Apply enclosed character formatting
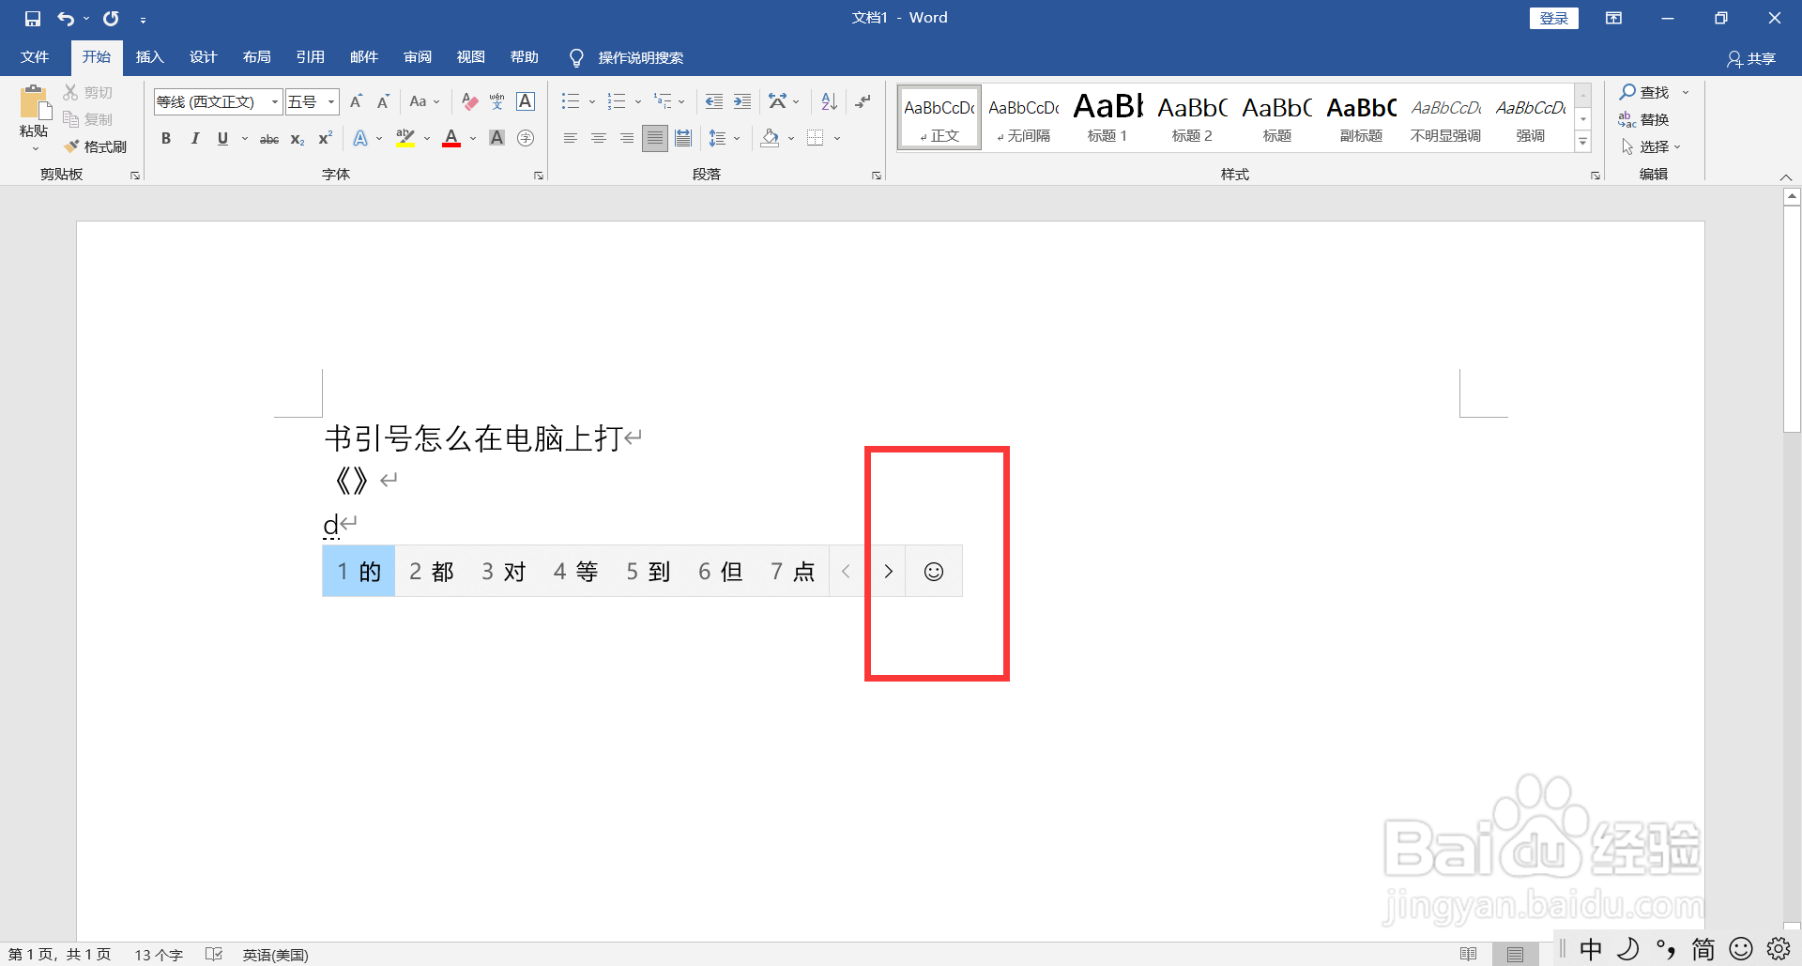The width and height of the screenshot is (1802, 966). coord(526,139)
